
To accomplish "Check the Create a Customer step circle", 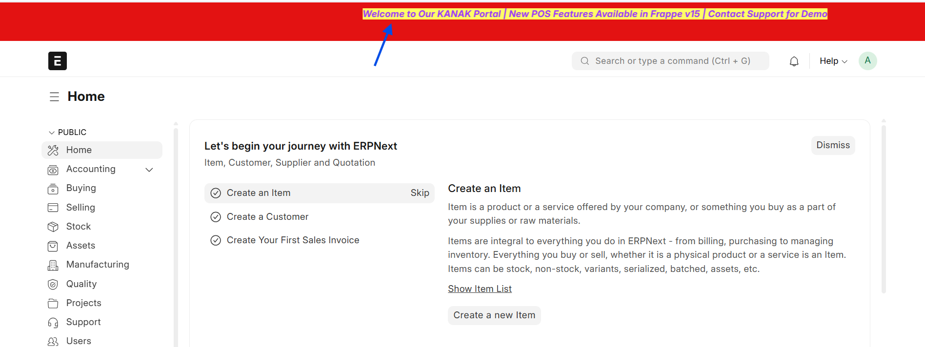I will (x=216, y=217).
